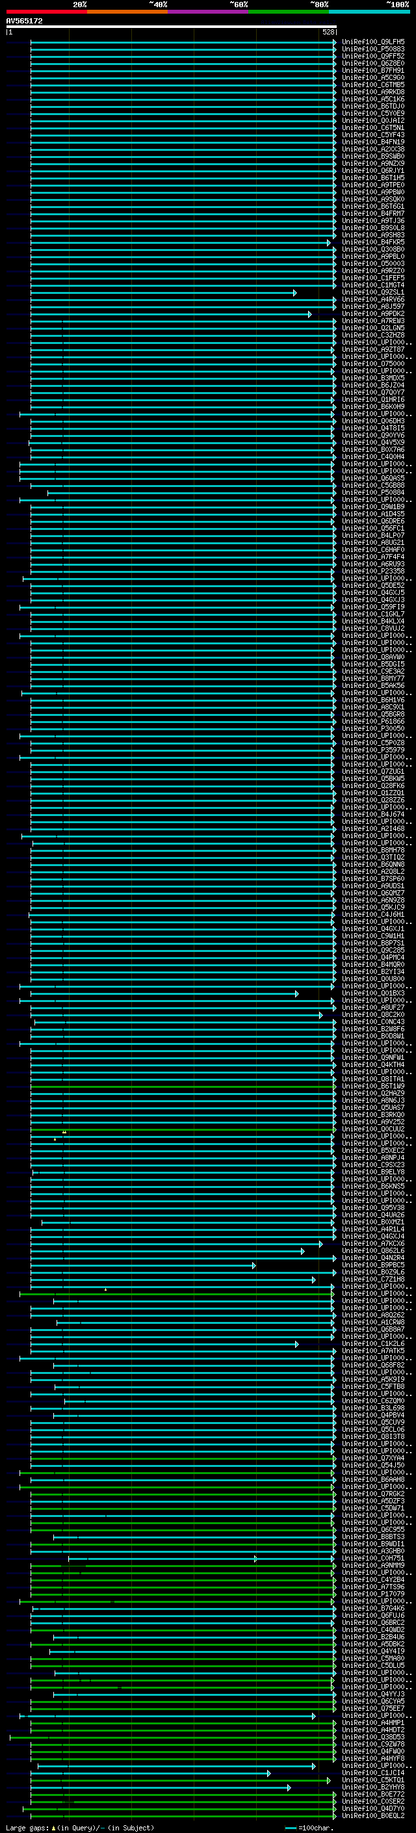Click the UniRef100_A8J597 entry
The width and height of the screenshot is (416, 1833).
373,307
